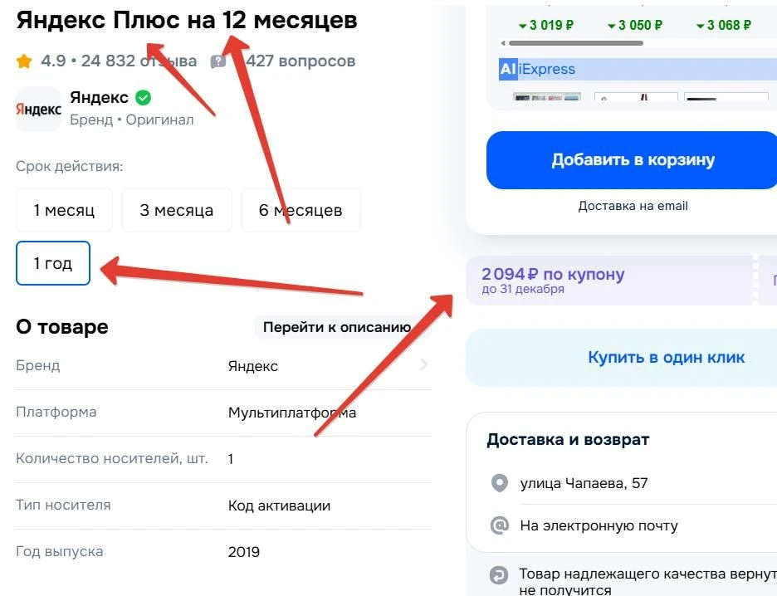Click the horizontal scrollbar in price history

click(564, 42)
